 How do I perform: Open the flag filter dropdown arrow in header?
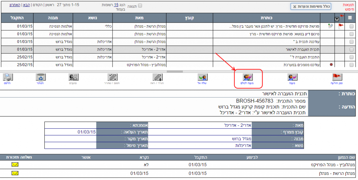pos(337,19)
